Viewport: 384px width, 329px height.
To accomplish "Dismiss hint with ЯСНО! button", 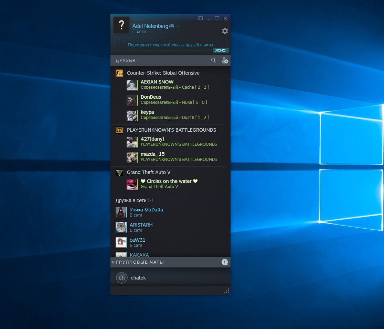I will tap(221, 50).
